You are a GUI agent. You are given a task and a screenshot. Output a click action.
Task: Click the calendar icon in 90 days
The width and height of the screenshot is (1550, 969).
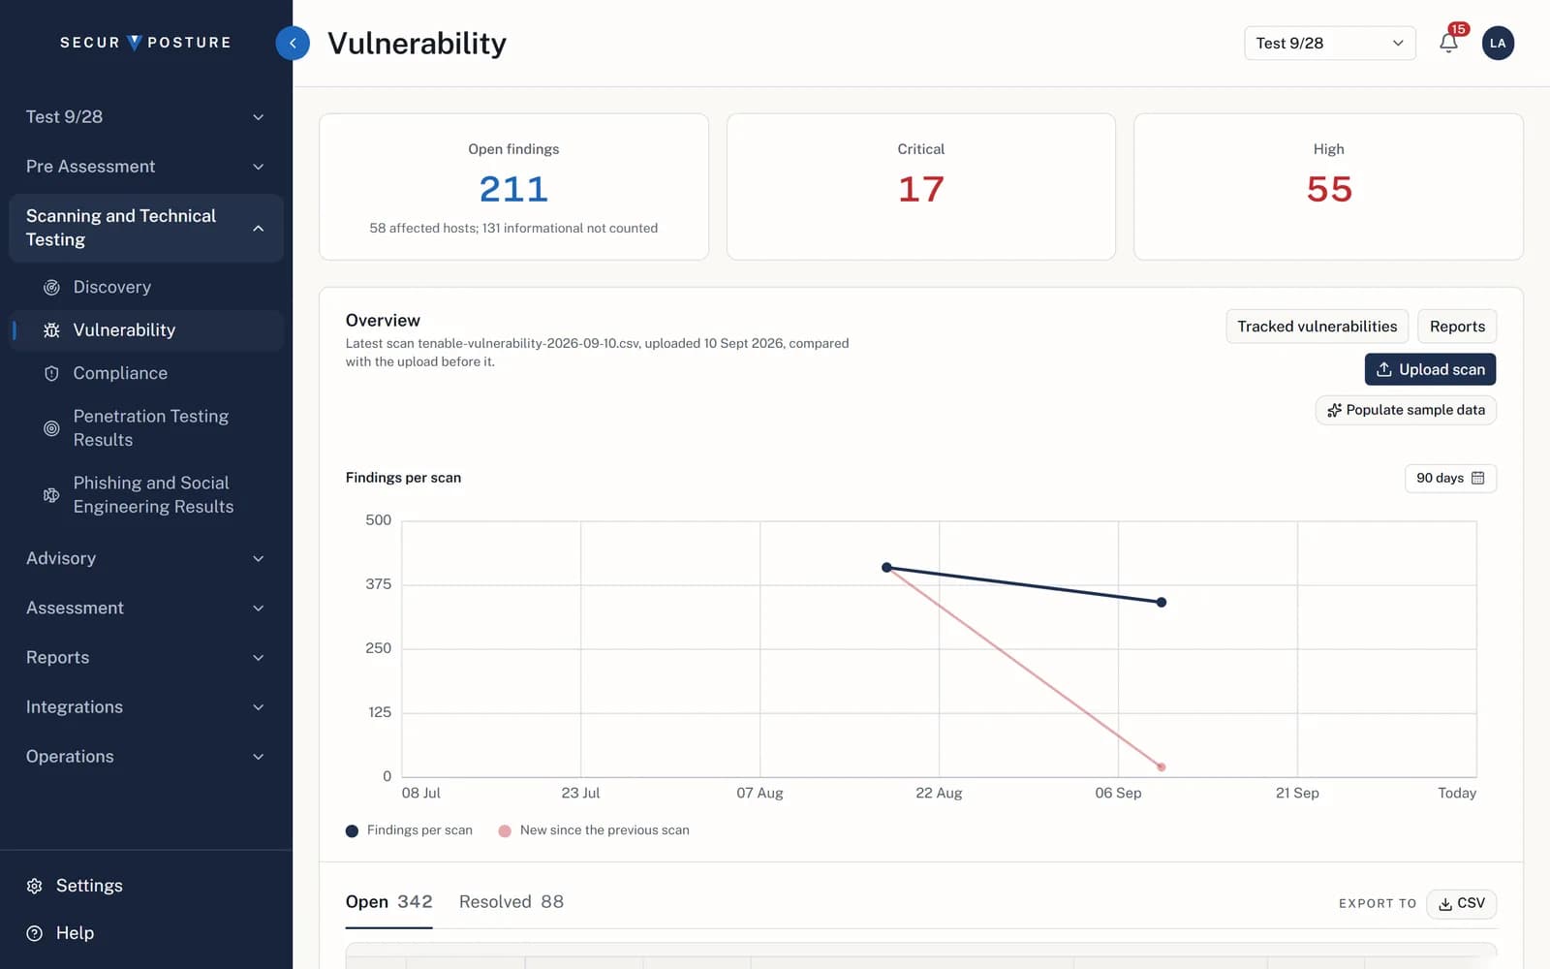coord(1477,478)
